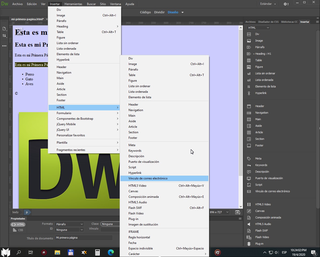Click the Navigation icon in Insertar panel
Screen dimensions: 320x257
pyautogui.click(x=249, y=113)
